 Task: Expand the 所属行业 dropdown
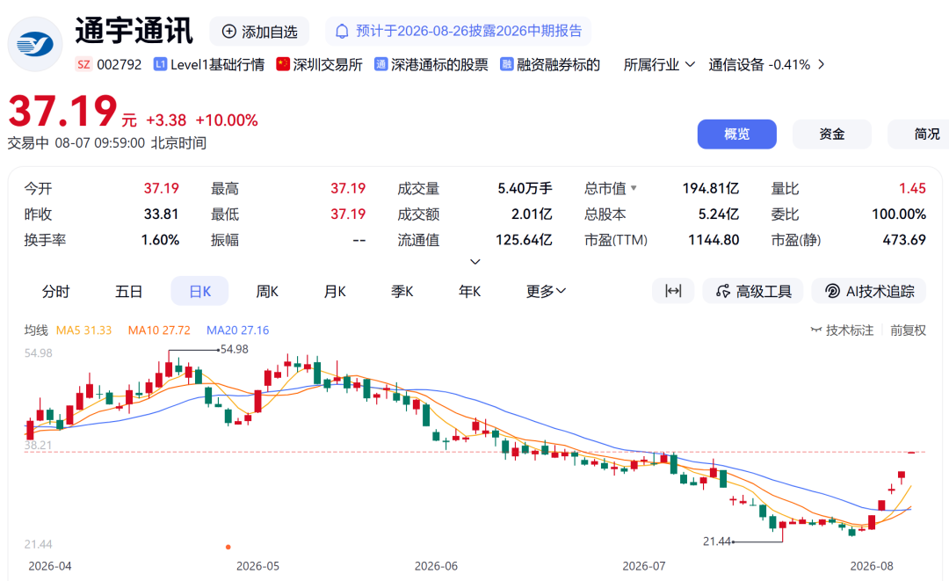(x=659, y=65)
